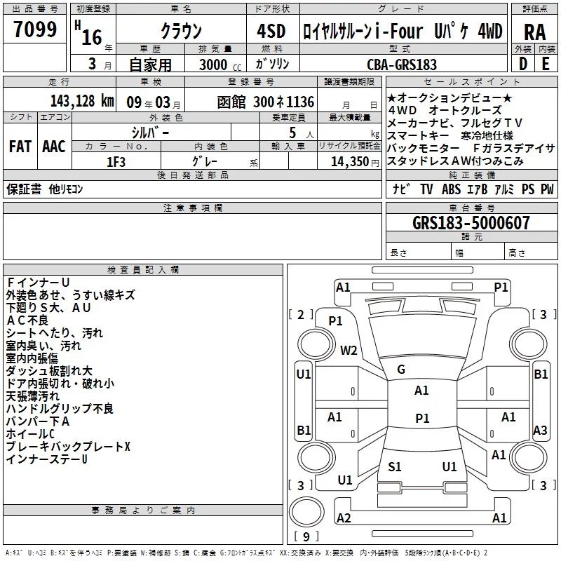Select the overall score RA
Image resolution: width=561 pixels, height=561 pixels.
point(535,32)
